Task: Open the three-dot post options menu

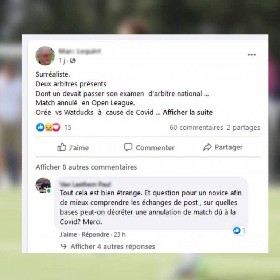Action: pos(252,55)
